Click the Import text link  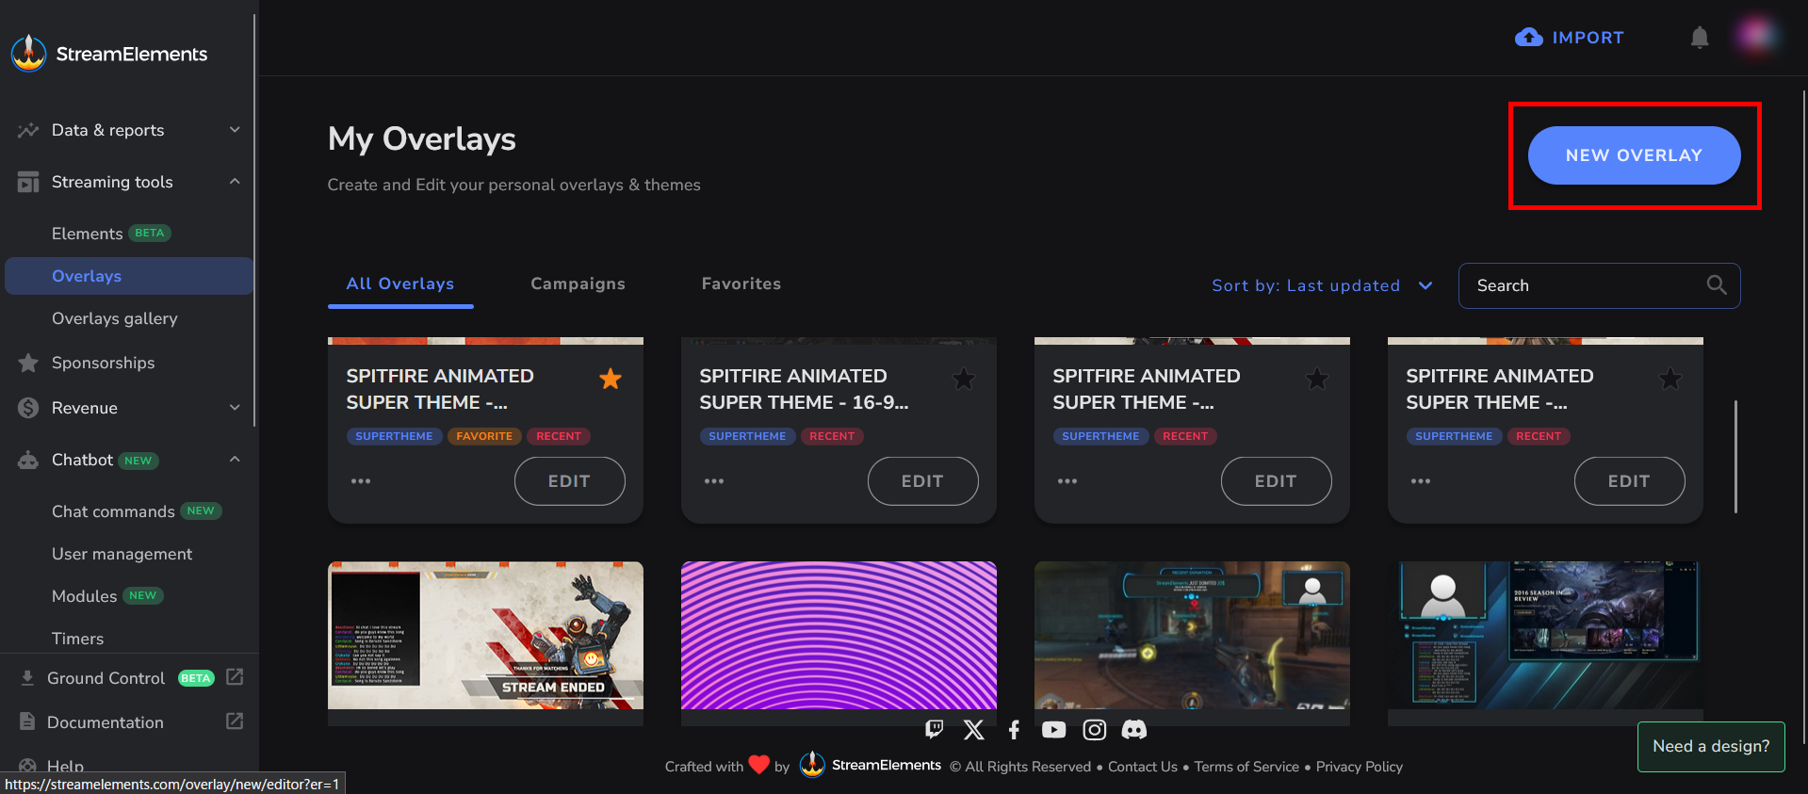click(1588, 38)
